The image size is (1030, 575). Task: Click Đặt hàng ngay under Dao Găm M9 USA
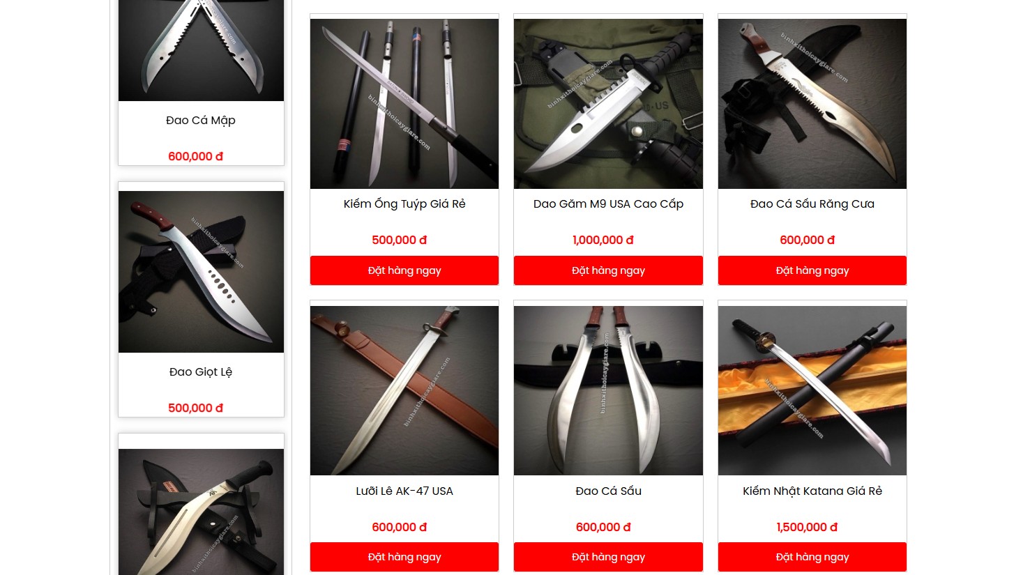(x=608, y=270)
